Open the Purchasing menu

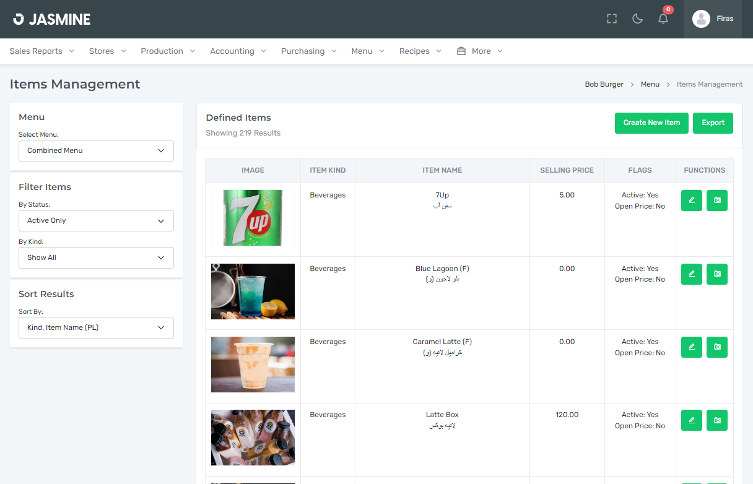tap(308, 51)
